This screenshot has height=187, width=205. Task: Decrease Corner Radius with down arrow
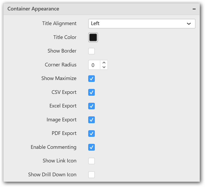tap(104, 67)
